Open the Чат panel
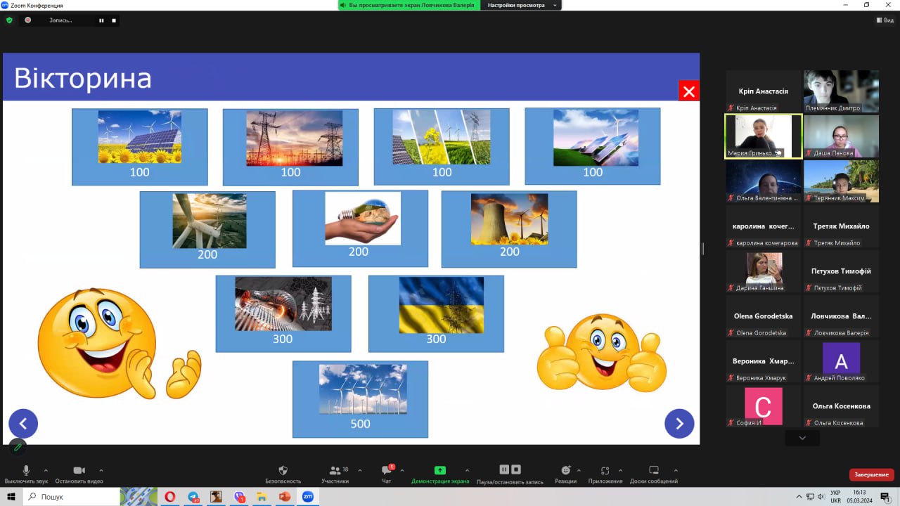900x506 pixels. click(x=386, y=471)
